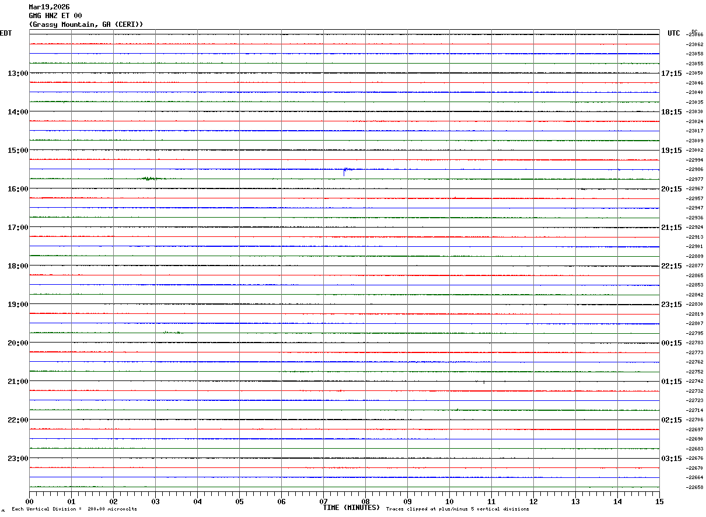Click the 03:15 UTC time label
The width and height of the screenshot is (706, 517).
coord(671,459)
